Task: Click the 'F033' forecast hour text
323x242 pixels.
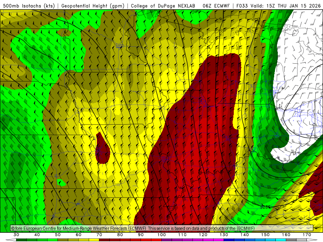Action: pos(242,6)
